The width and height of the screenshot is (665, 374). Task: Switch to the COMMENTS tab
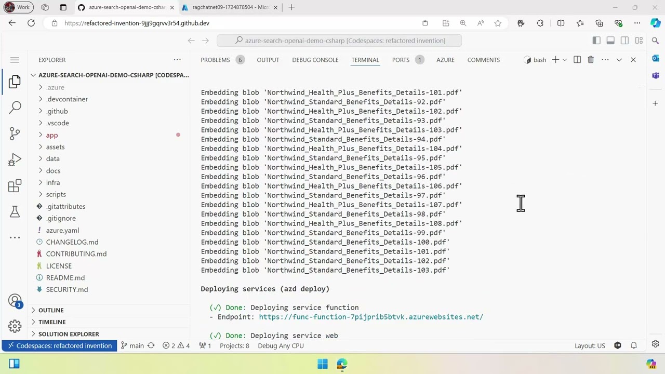tap(484, 60)
